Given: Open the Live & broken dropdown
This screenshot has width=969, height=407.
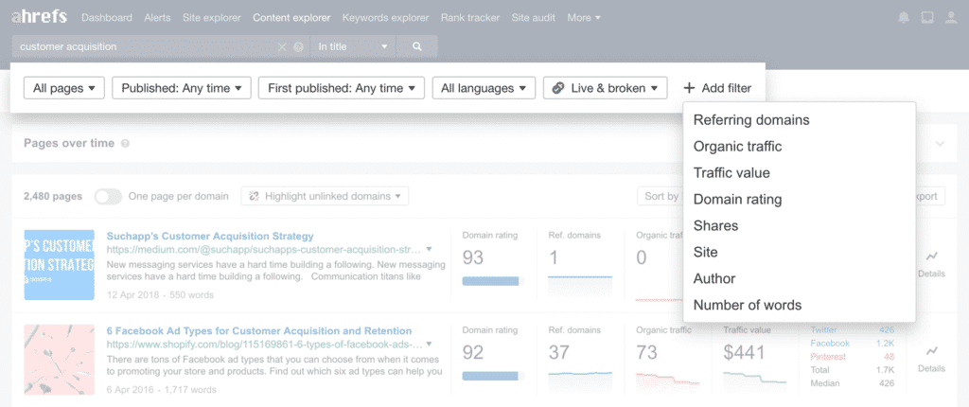Looking at the screenshot, I should pyautogui.click(x=605, y=88).
